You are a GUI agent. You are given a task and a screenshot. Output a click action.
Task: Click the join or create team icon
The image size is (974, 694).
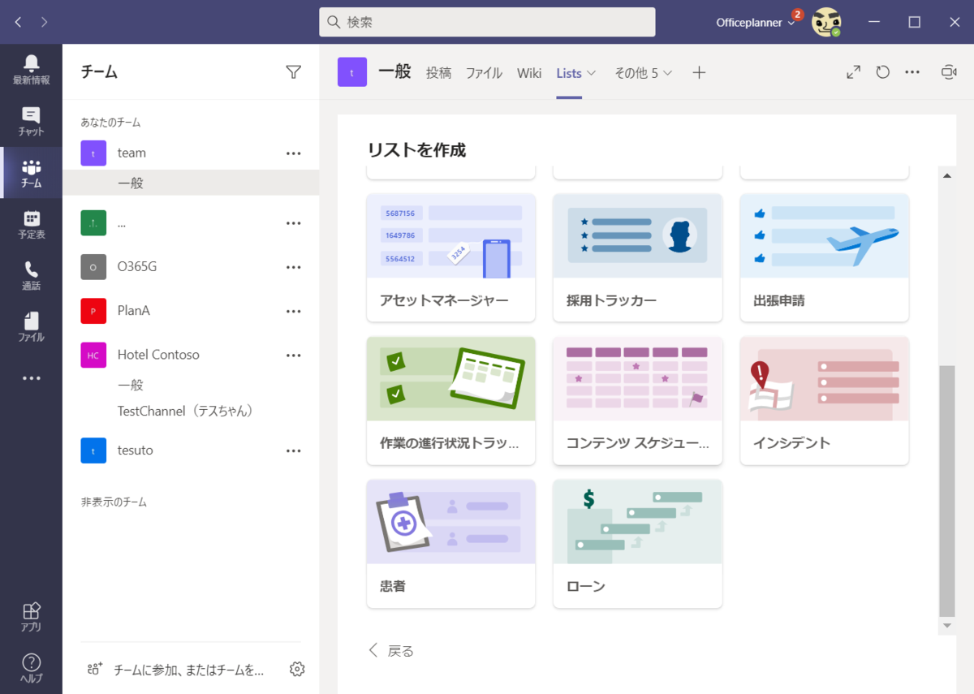(95, 669)
